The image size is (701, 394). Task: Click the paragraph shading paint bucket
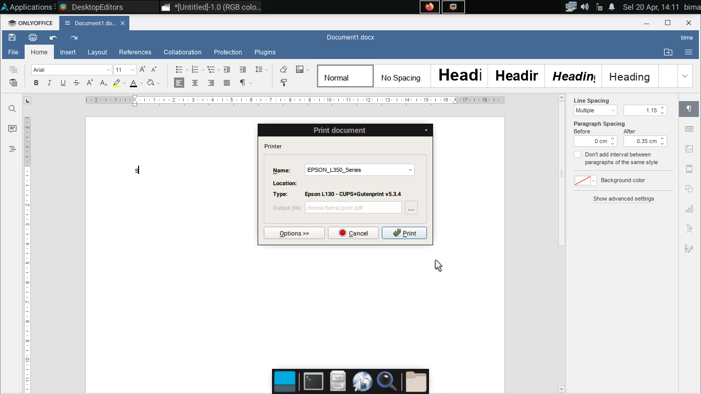[150, 83]
